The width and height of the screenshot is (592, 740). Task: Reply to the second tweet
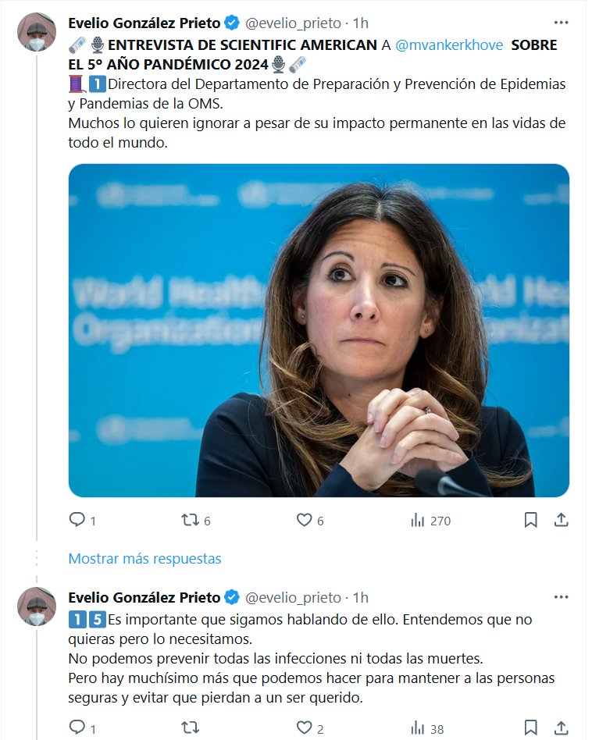coord(77,728)
